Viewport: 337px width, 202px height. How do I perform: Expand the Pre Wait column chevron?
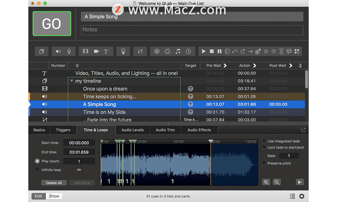[x=225, y=65]
